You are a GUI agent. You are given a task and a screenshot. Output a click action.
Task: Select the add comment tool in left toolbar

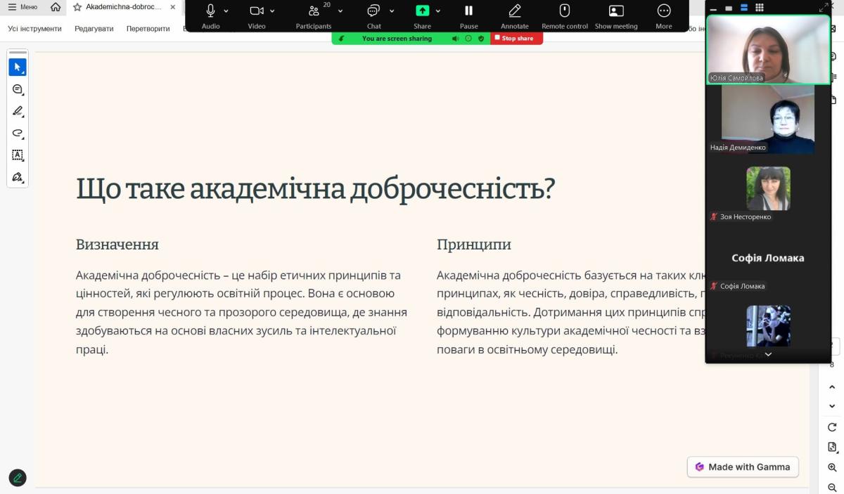tap(18, 89)
